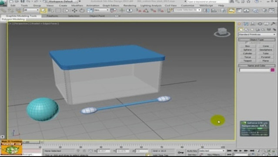
Task: Toggle Percent Snap icon
Action: click(153, 10)
